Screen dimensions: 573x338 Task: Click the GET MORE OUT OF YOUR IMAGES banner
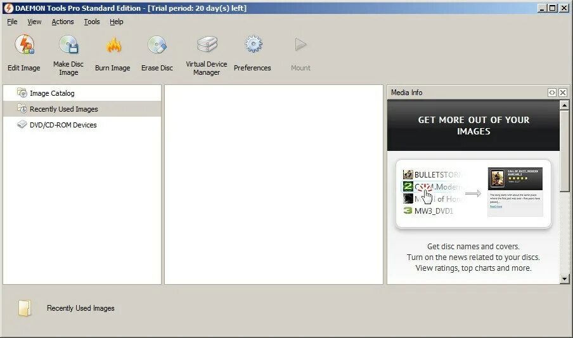point(473,126)
